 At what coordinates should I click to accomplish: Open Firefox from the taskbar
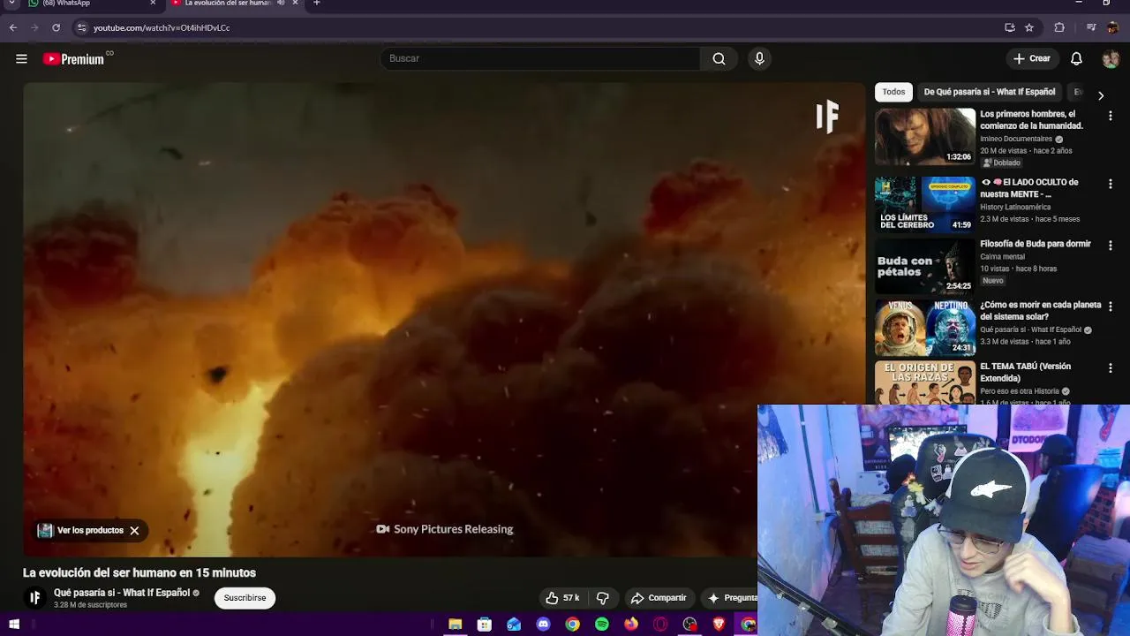point(631,625)
